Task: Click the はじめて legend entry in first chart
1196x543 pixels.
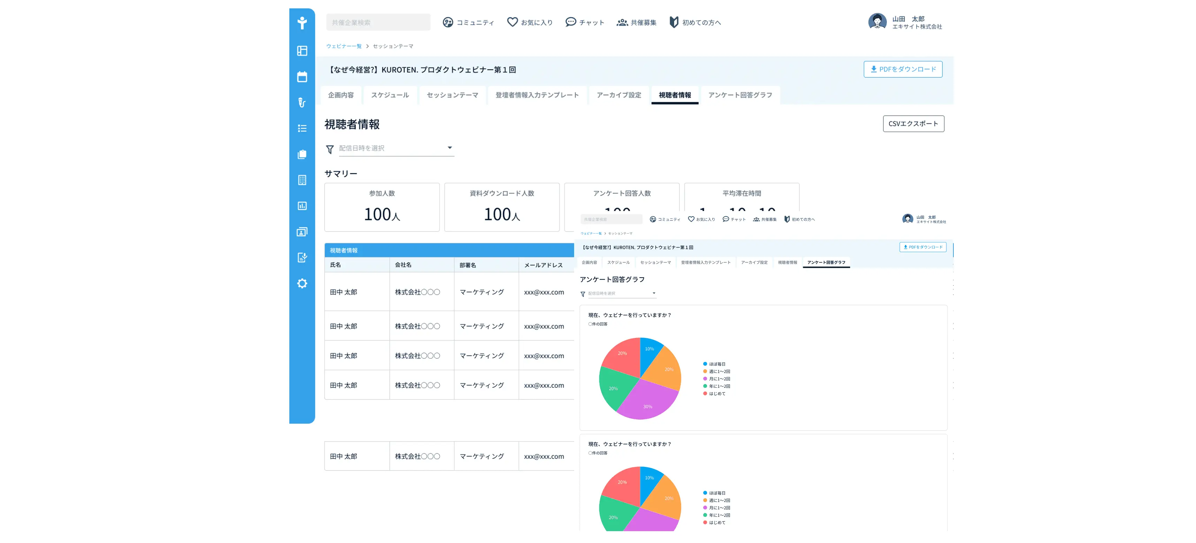Action: tap(714, 394)
